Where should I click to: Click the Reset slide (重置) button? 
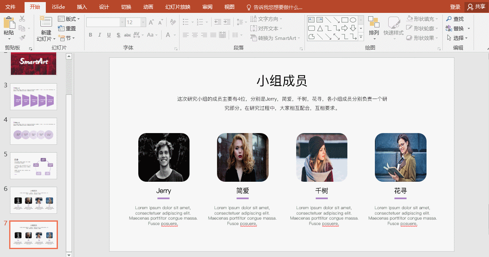(x=67, y=28)
